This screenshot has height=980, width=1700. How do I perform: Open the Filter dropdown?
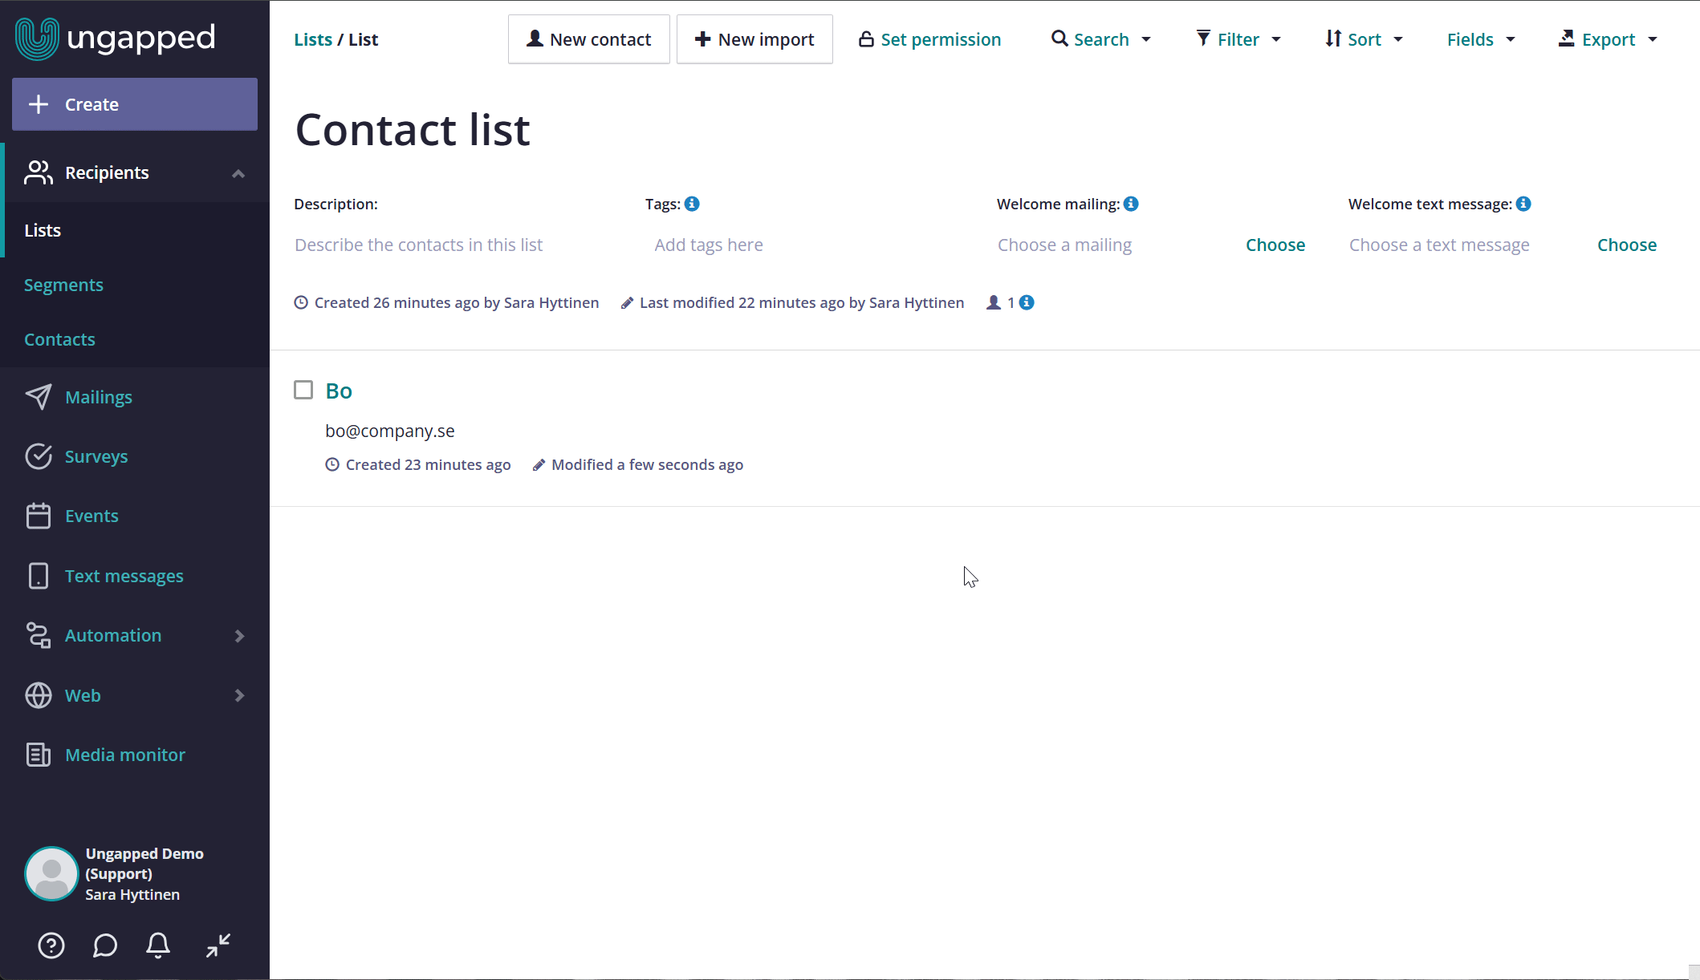point(1238,39)
